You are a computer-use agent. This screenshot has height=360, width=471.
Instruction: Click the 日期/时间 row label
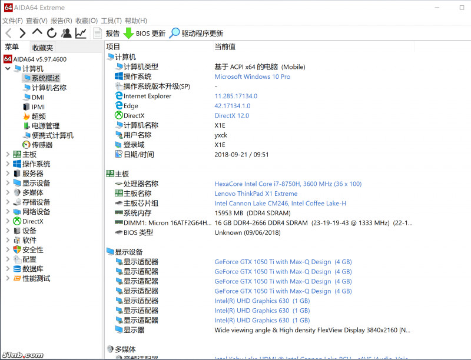(x=139, y=155)
